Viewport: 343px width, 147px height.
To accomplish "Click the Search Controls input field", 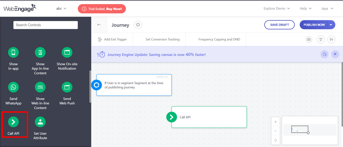I will [46, 25].
